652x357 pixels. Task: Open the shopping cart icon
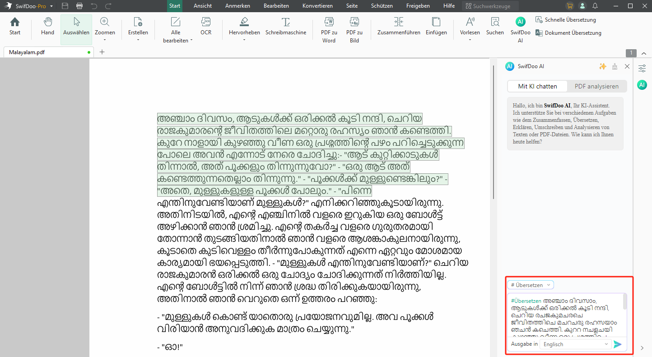569,6
